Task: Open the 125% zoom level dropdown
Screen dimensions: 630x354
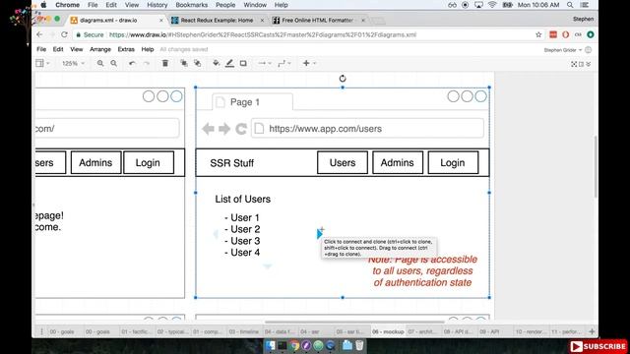Action: click(x=73, y=63)
